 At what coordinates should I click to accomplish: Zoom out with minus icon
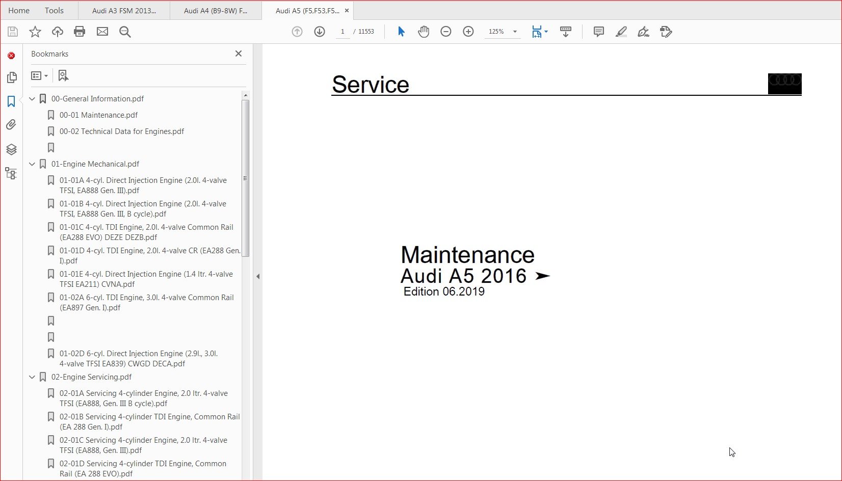coord(446,32)
